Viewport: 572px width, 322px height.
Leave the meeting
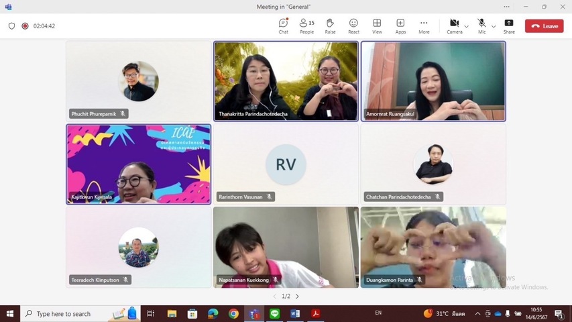pos(544,26)
